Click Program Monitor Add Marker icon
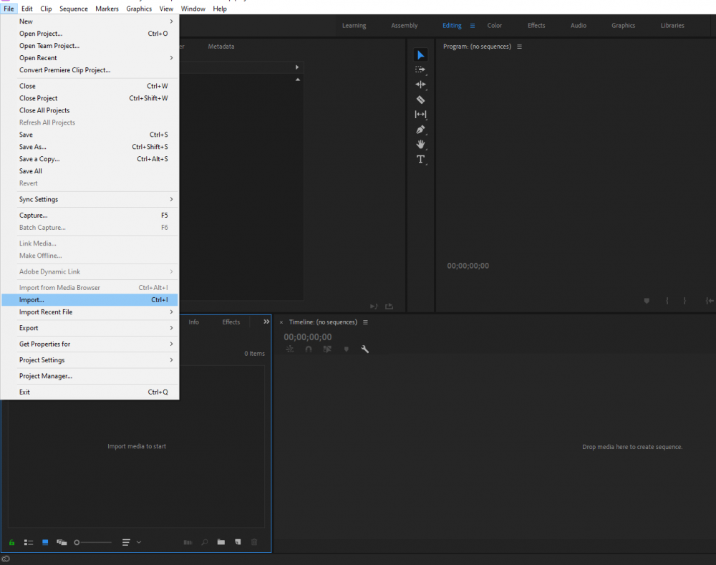716x565 pixels. 647,301
